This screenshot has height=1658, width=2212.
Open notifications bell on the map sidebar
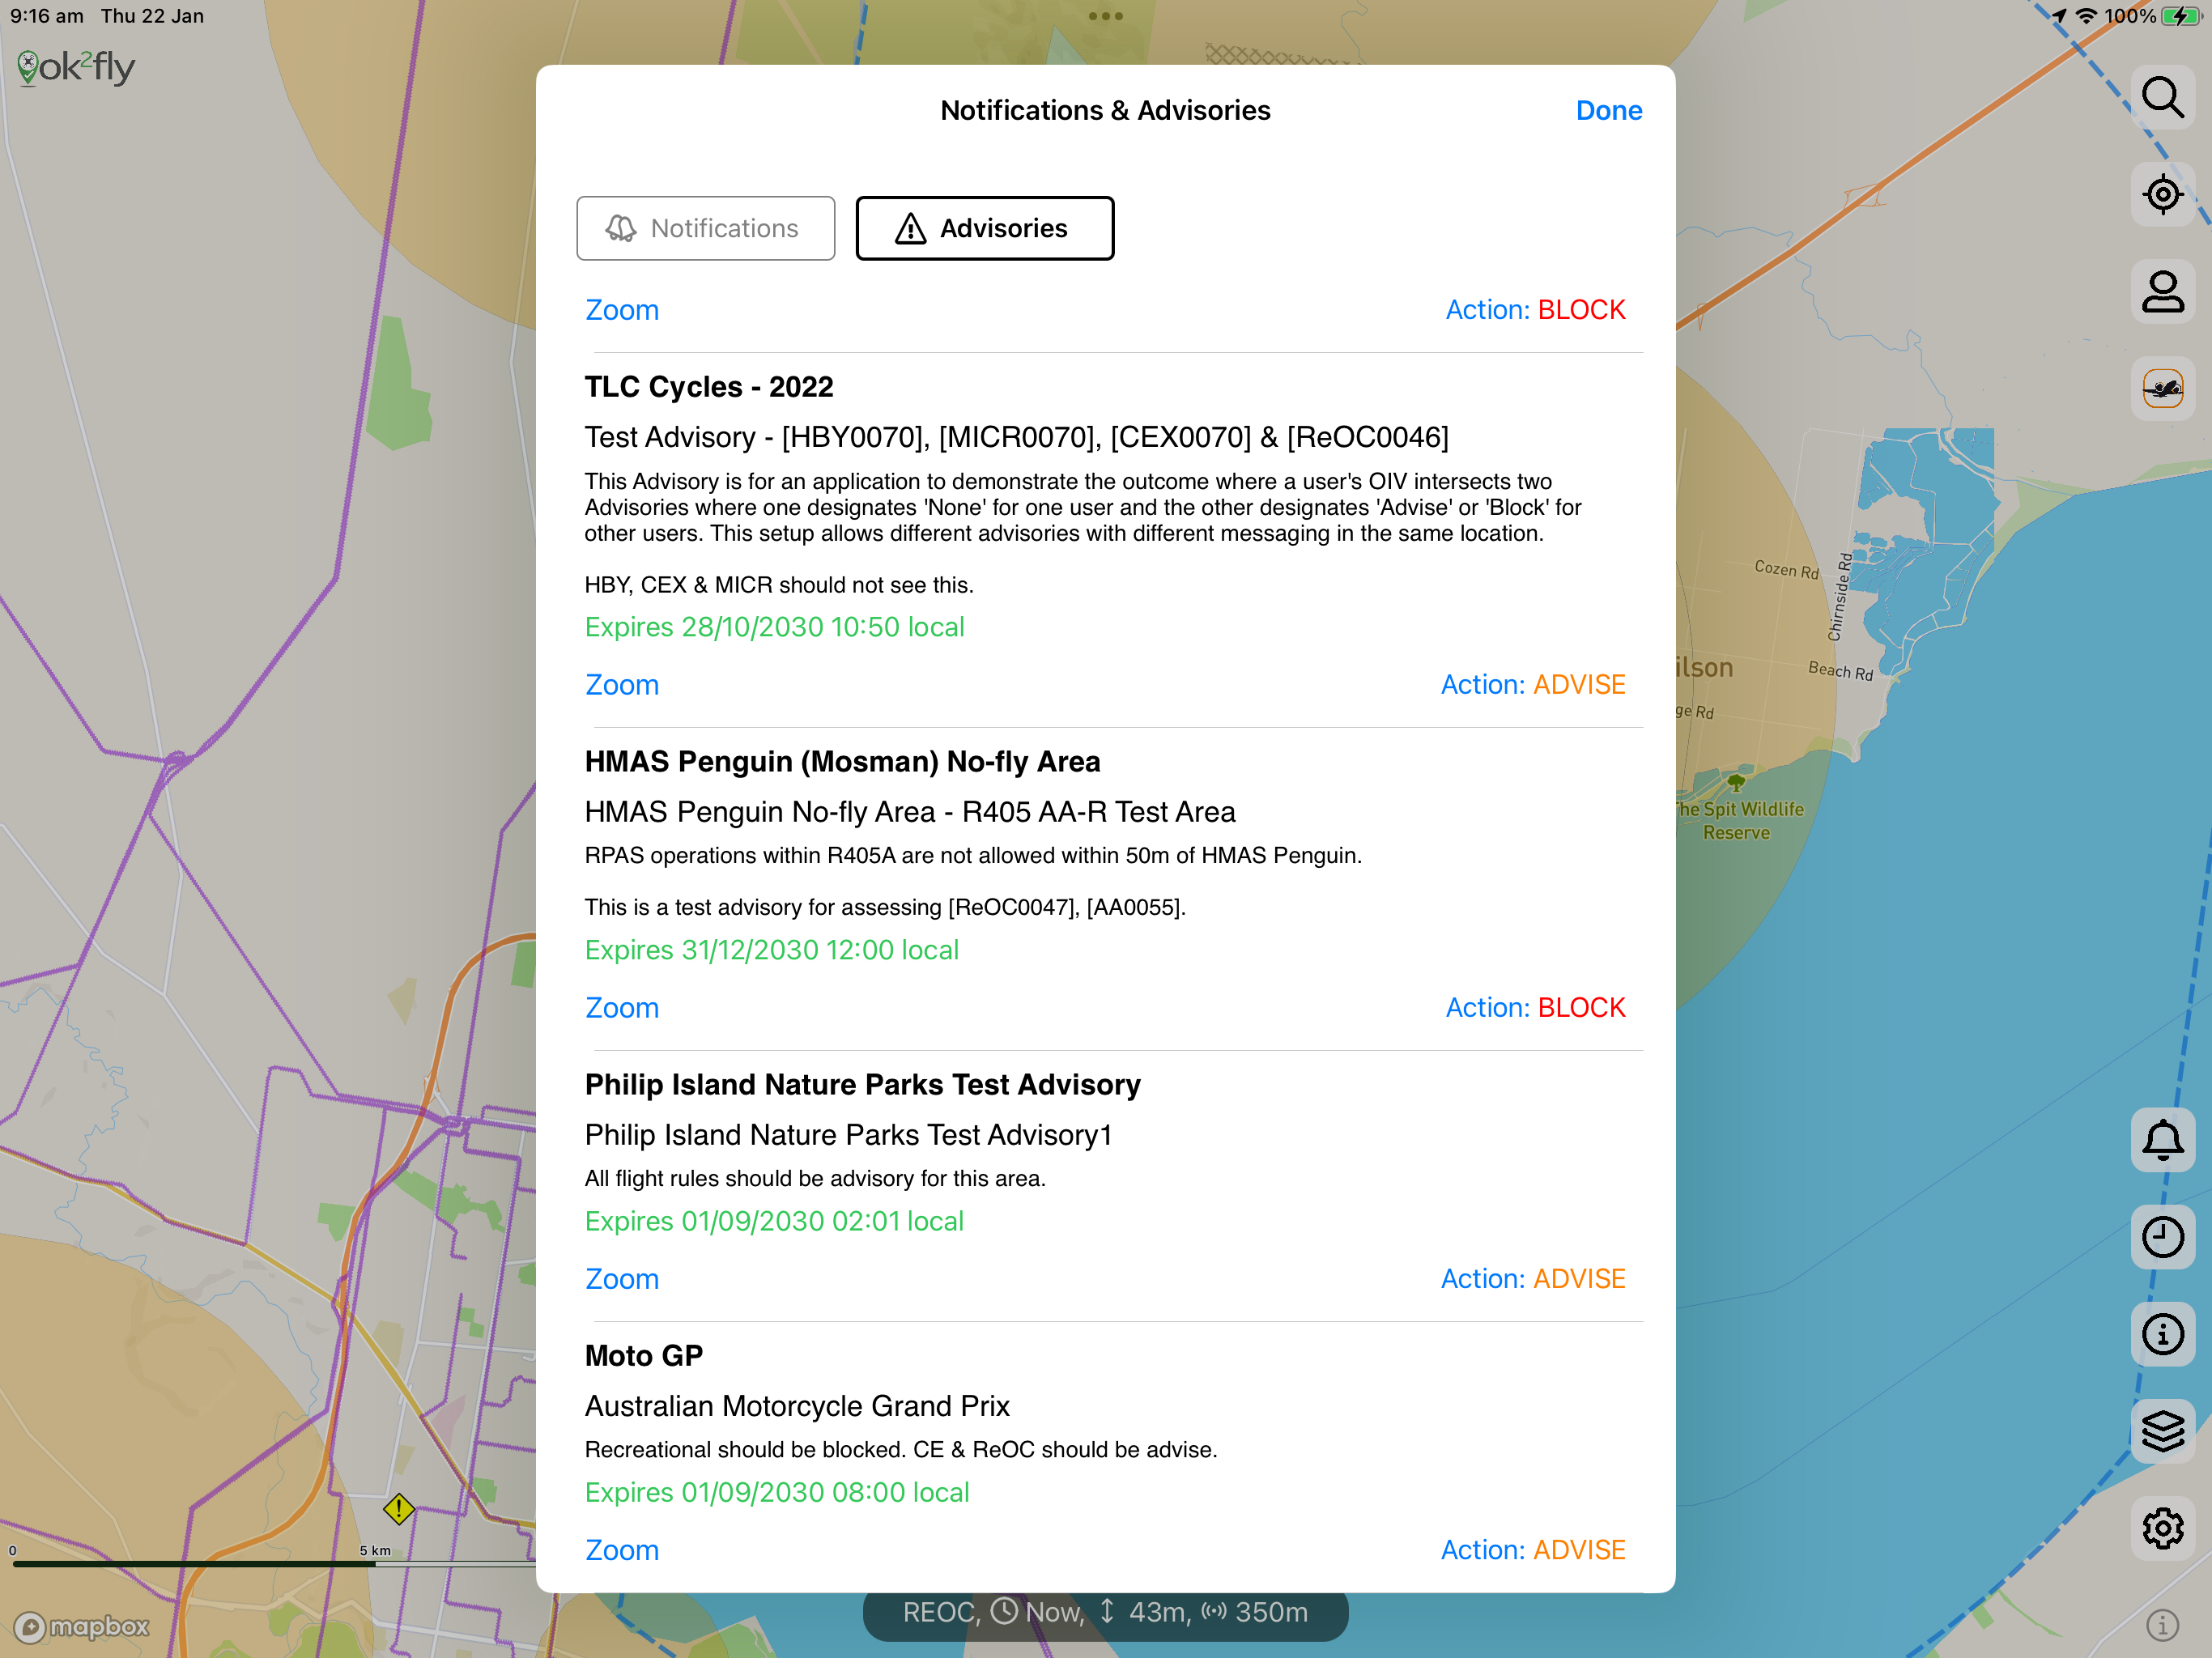click(2162, 1140)
